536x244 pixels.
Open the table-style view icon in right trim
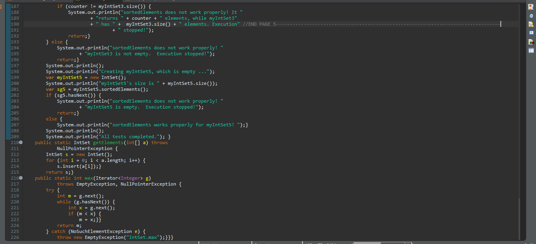click(x=531, y=50)
